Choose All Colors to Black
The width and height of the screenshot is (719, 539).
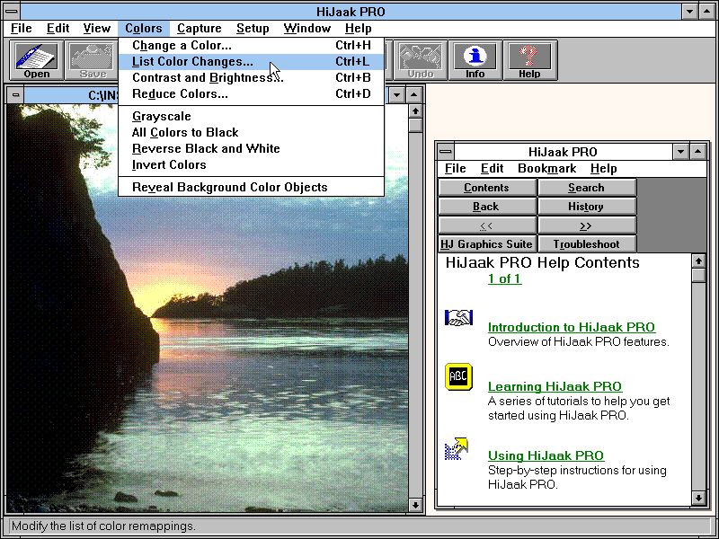click(x=252, y=132)
